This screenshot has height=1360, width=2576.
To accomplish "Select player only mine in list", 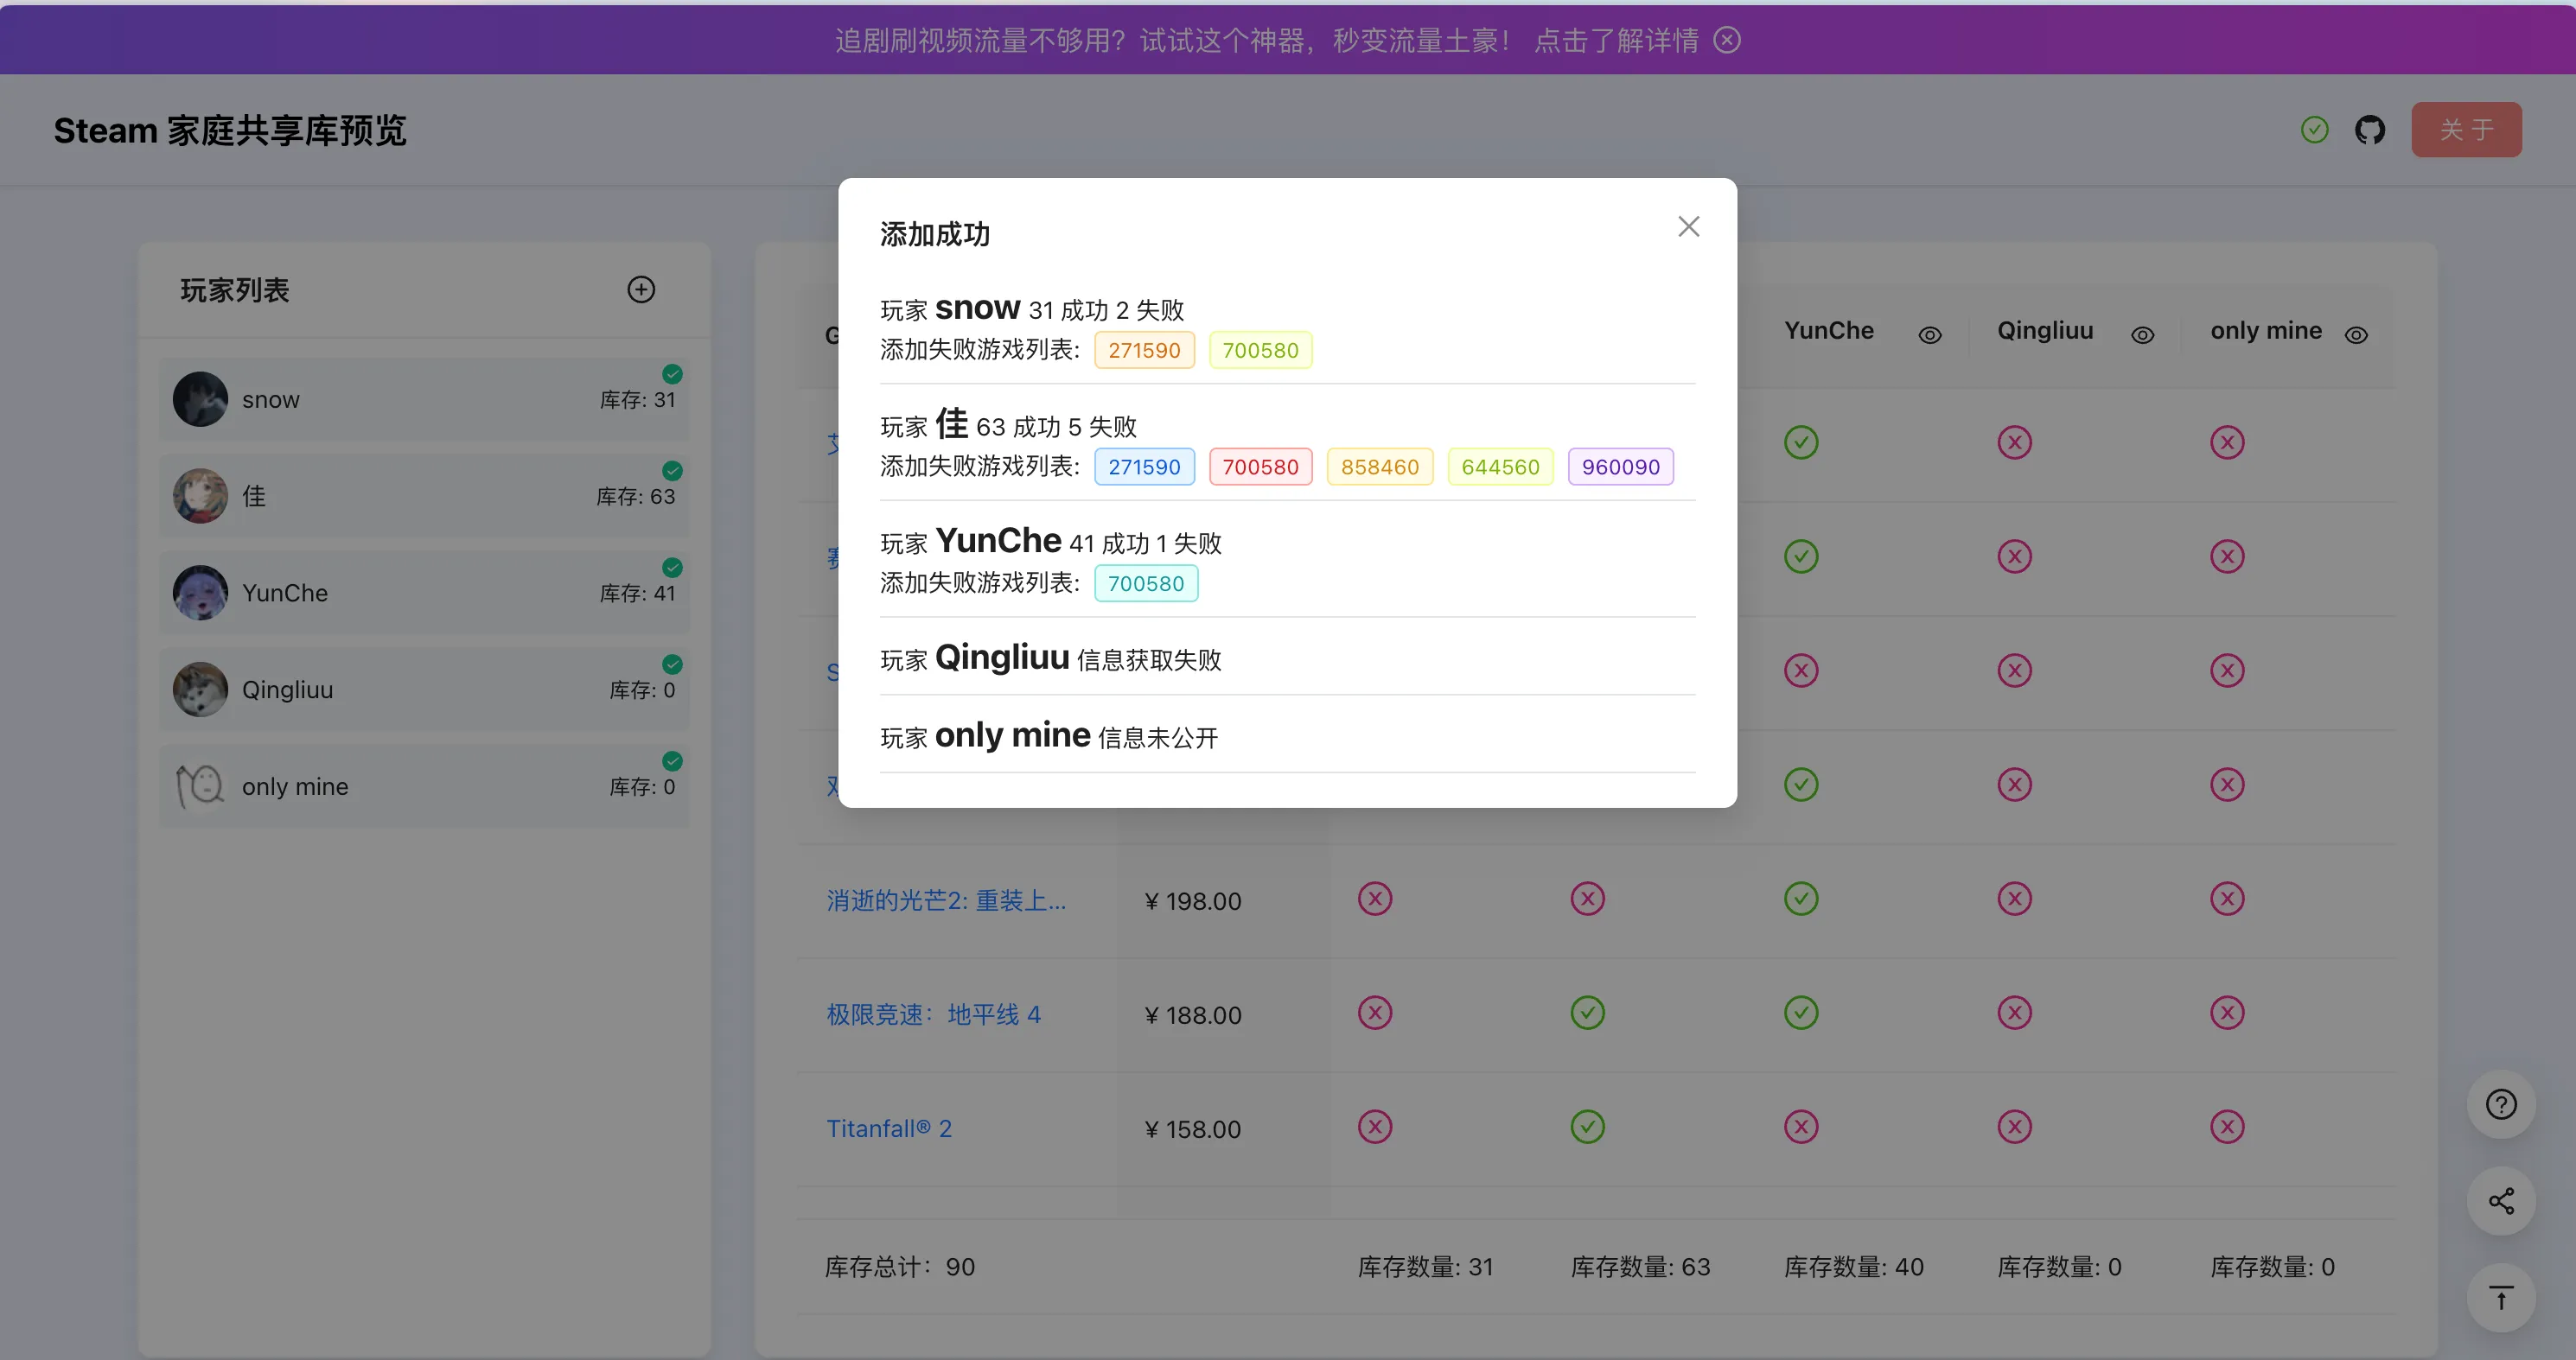I will [x=424, y=786].
